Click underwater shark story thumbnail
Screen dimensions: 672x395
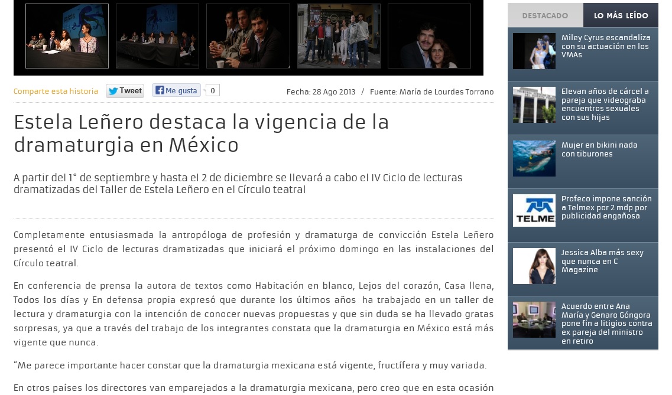534,158
